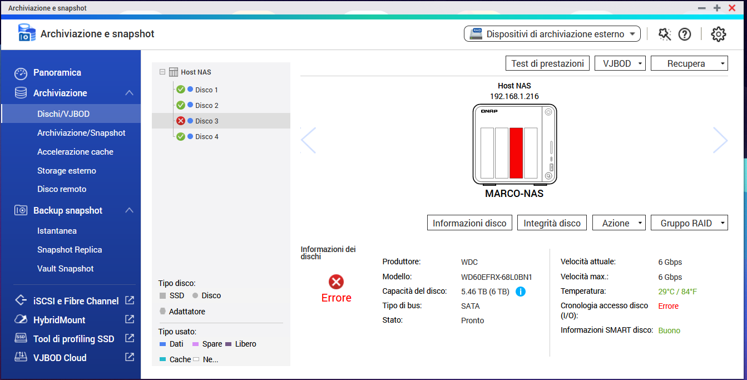Open Panoramica in the sidebar
This screenshot has width=747, height=380.
[57, 72]
